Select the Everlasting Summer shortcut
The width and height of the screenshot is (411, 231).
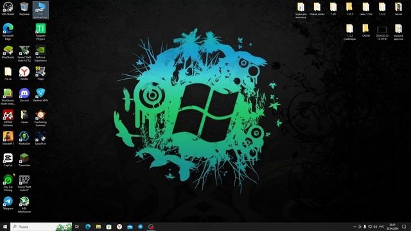pyautogui.click(x=40, y=118)
